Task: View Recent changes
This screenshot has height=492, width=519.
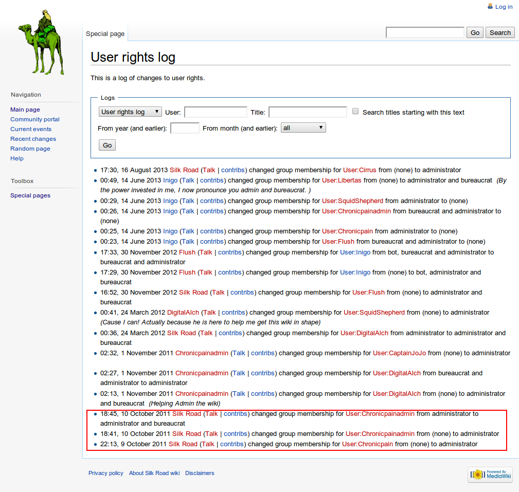Action: [33, 139]
